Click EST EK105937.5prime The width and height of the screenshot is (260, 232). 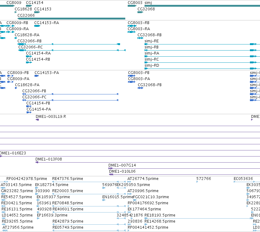point(53,197)
